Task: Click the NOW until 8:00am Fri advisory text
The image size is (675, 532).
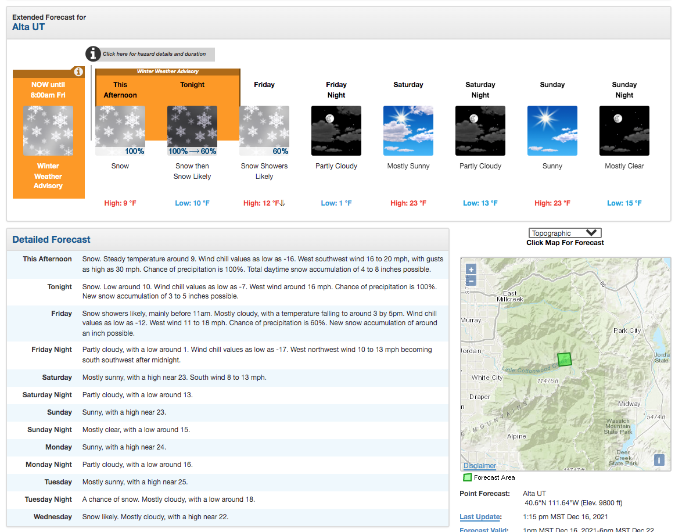Action: pyautogui.click(x=48, y=90)
